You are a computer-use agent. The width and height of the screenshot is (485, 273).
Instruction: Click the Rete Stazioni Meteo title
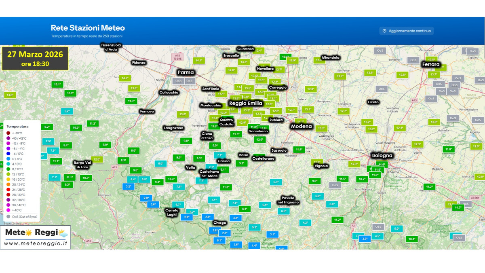[x=88, y=28]
